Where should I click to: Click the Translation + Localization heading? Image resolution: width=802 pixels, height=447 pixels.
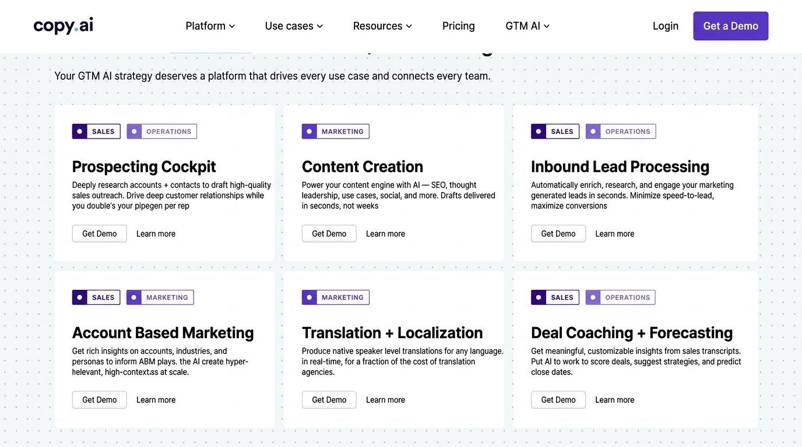(392, 333)
